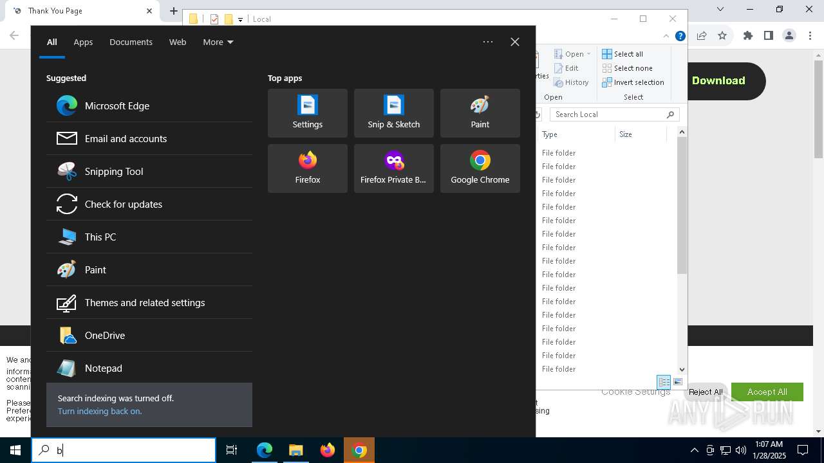Viewport: 824px width, 463px height.
Task: Open File Explorer from the taskbar
Action: (296, 450)
